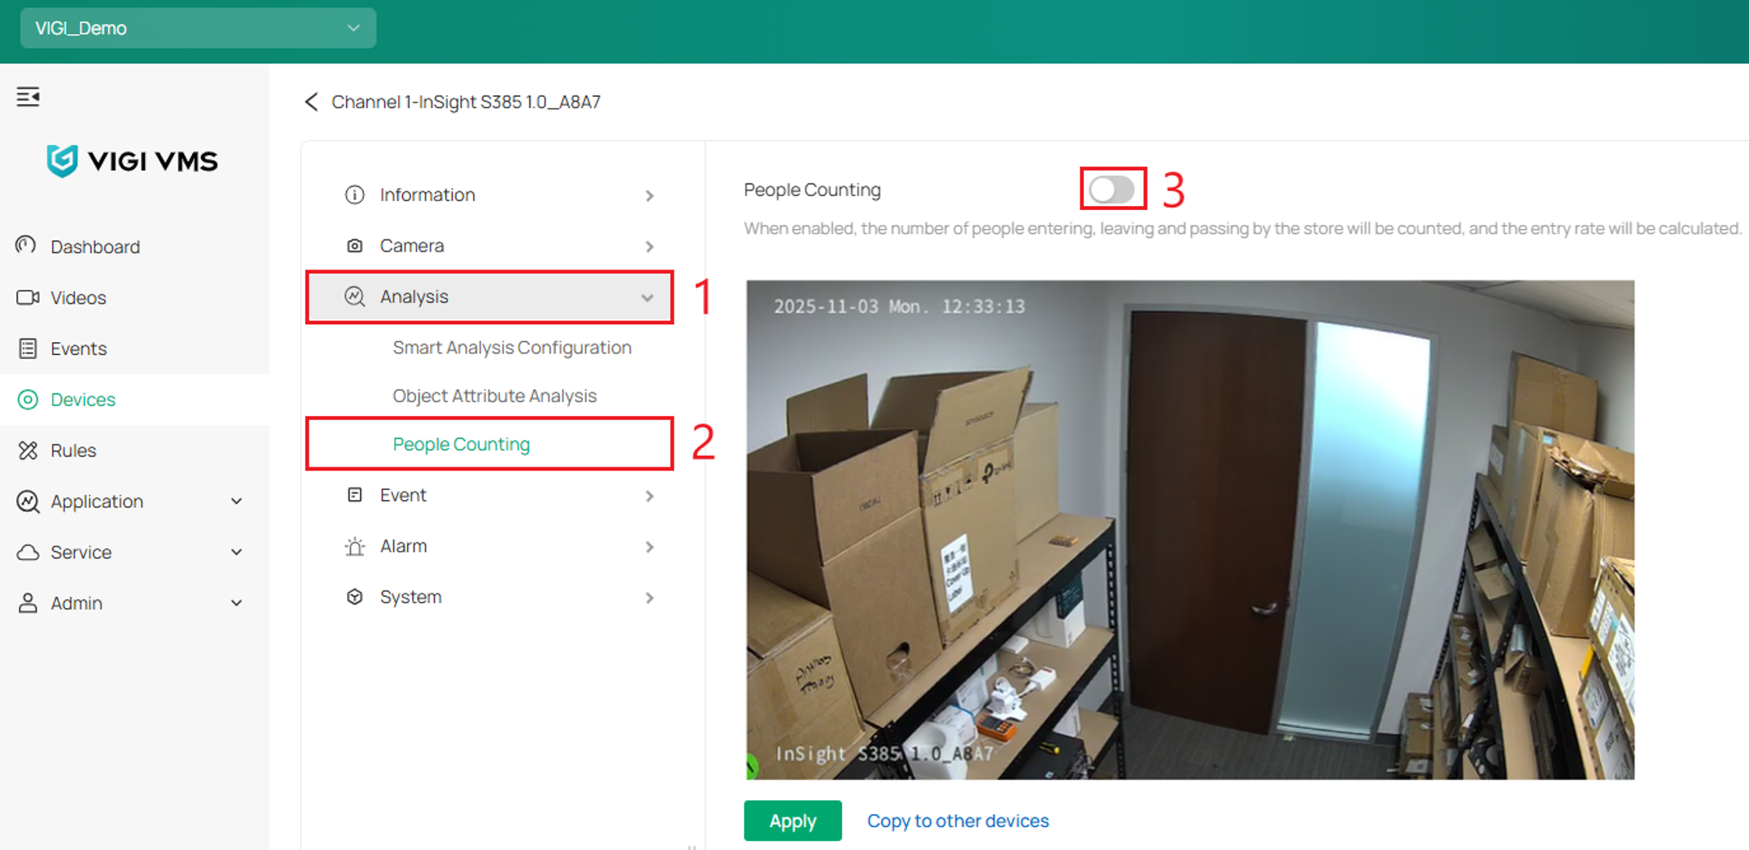Open Object Attribute Analysis
This screenshot has width=1749, height=850.
click(x=494, y=396)
